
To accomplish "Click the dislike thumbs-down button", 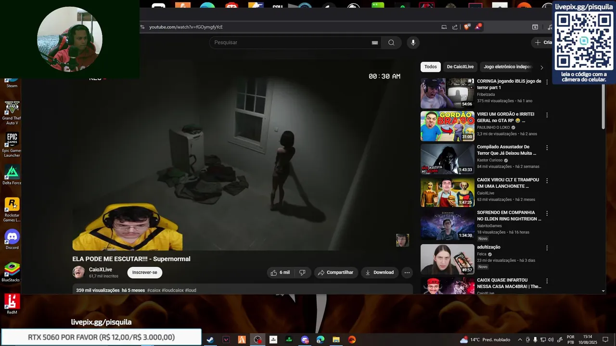I will coord(302,272).
